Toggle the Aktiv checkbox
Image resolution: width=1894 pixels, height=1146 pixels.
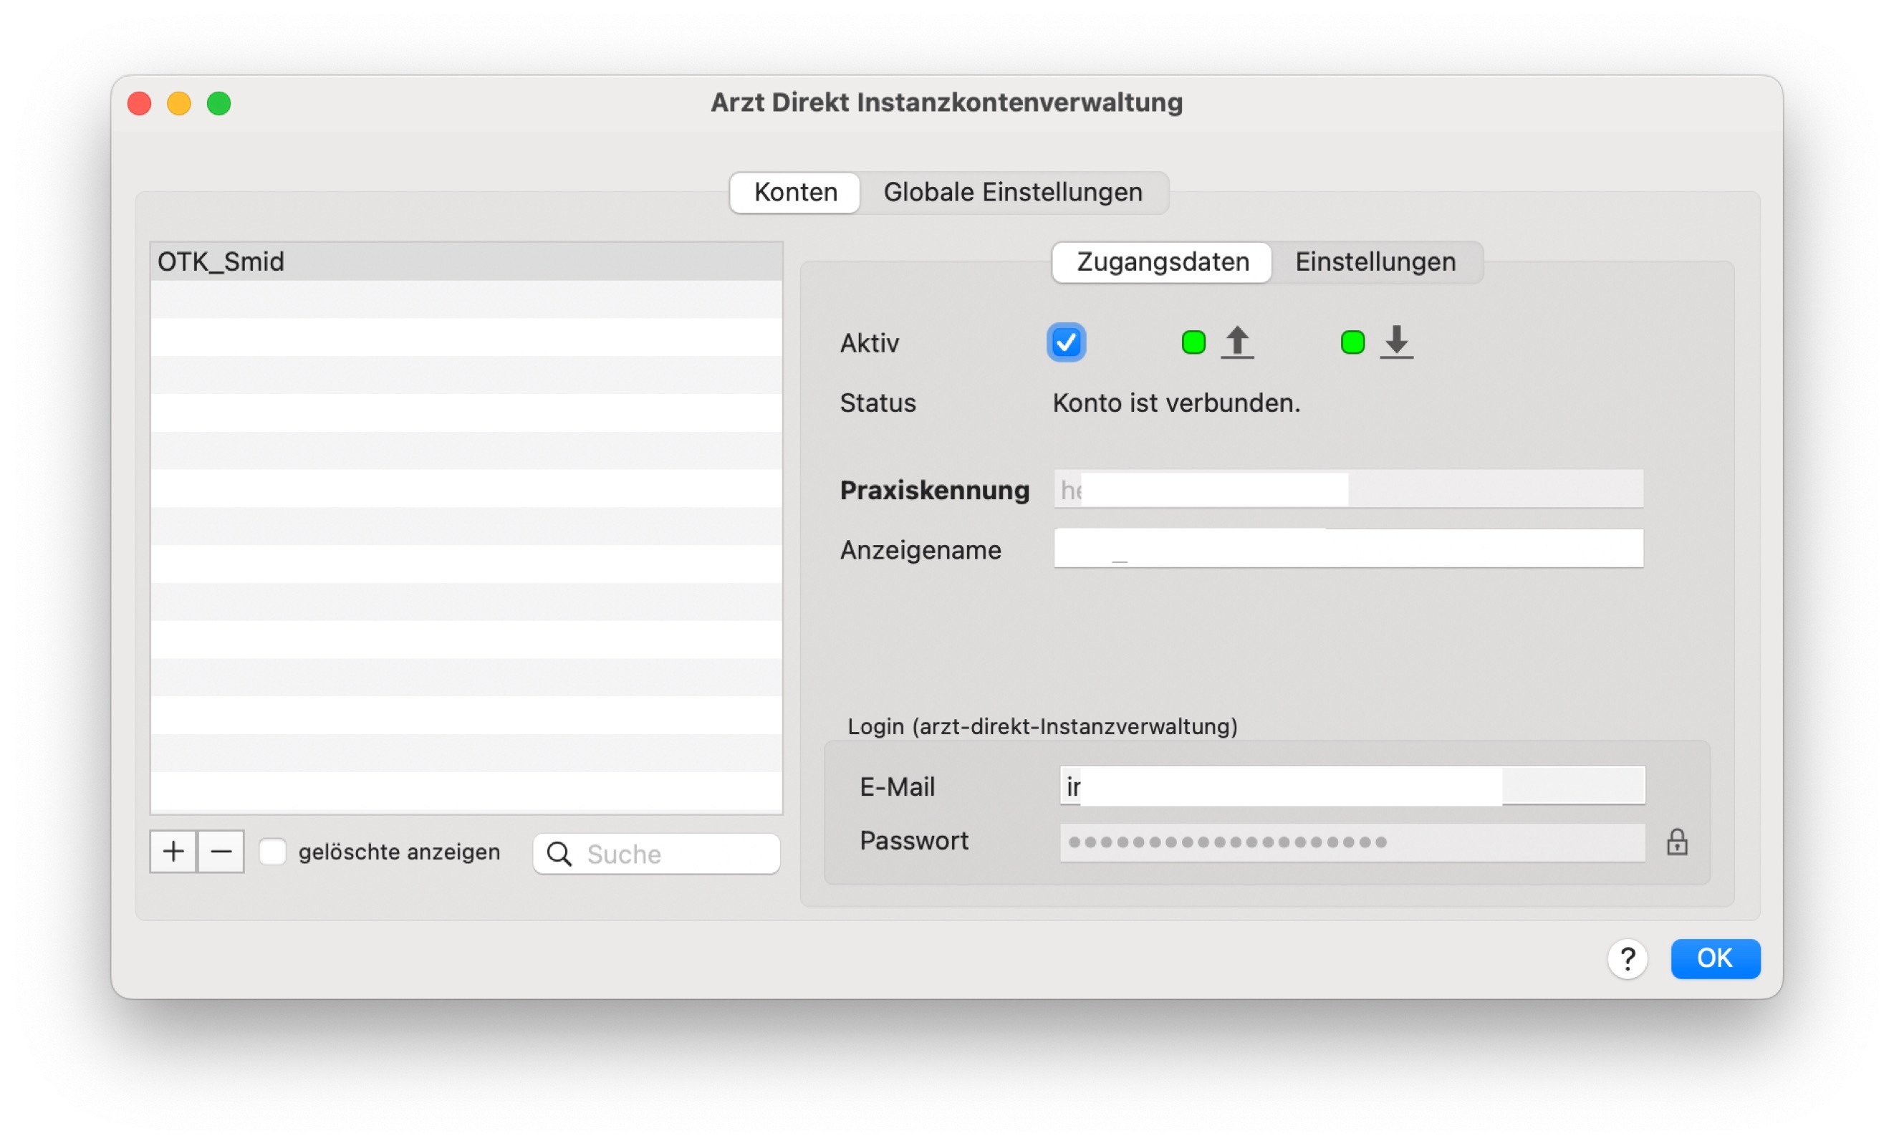(x=1066, y=343)
